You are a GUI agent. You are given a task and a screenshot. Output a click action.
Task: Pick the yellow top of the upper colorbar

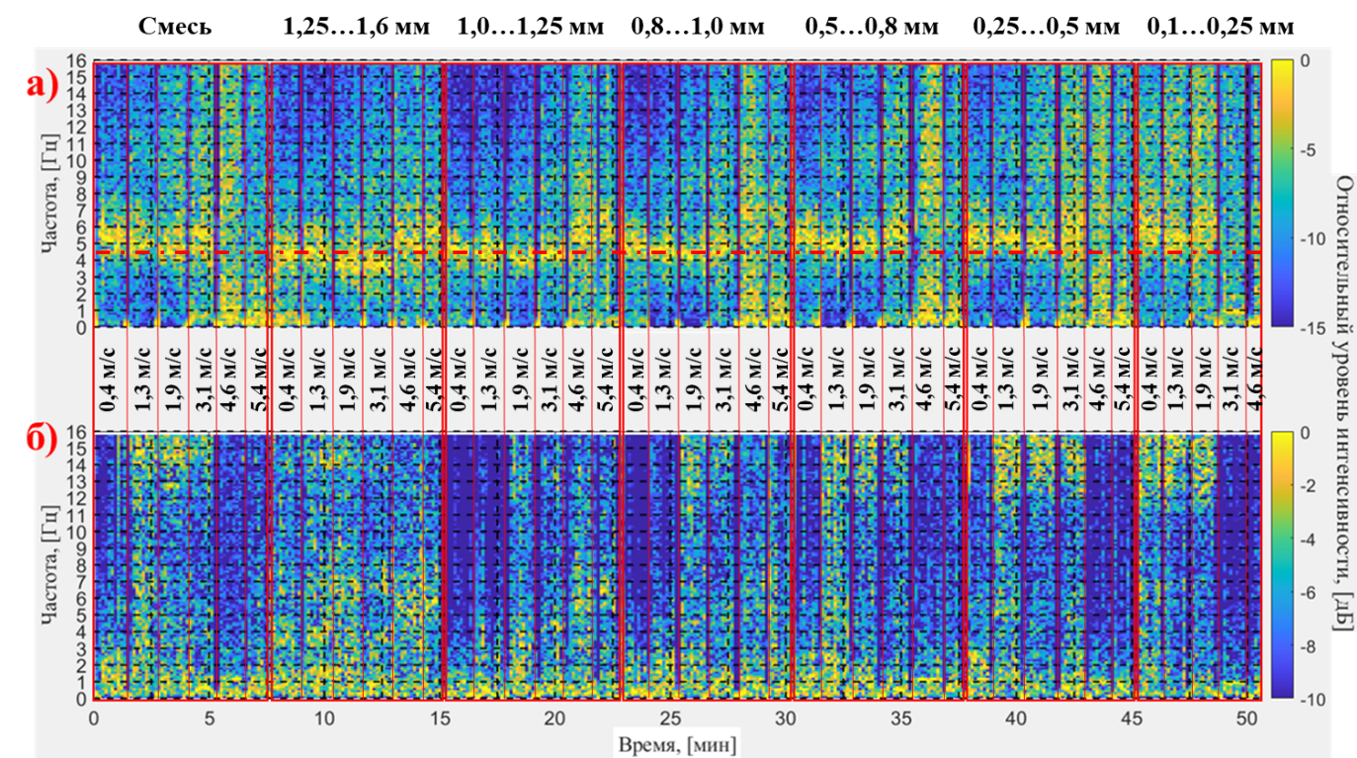coord(1282,65)
